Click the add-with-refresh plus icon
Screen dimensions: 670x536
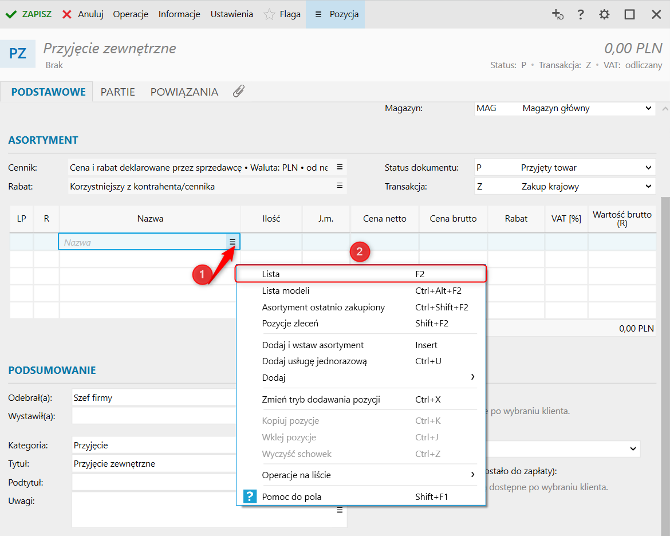(x=557, y=14)
